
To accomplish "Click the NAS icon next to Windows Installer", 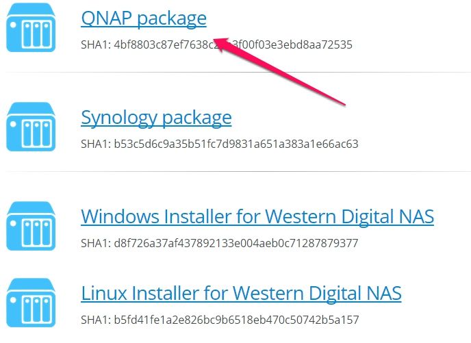I will pos(31,226).
